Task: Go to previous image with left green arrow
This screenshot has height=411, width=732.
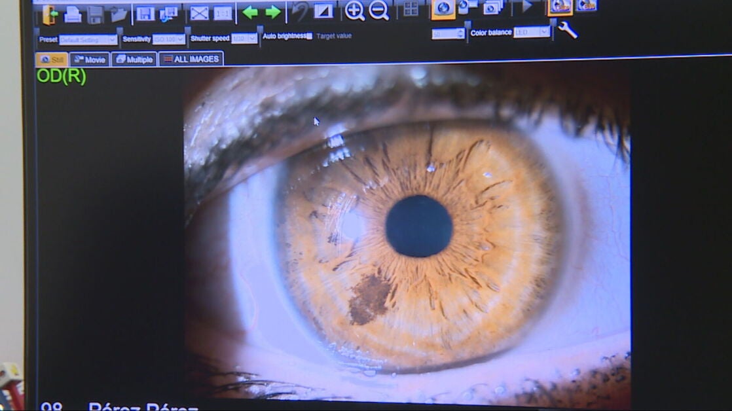Action: [x=249, y=12]
